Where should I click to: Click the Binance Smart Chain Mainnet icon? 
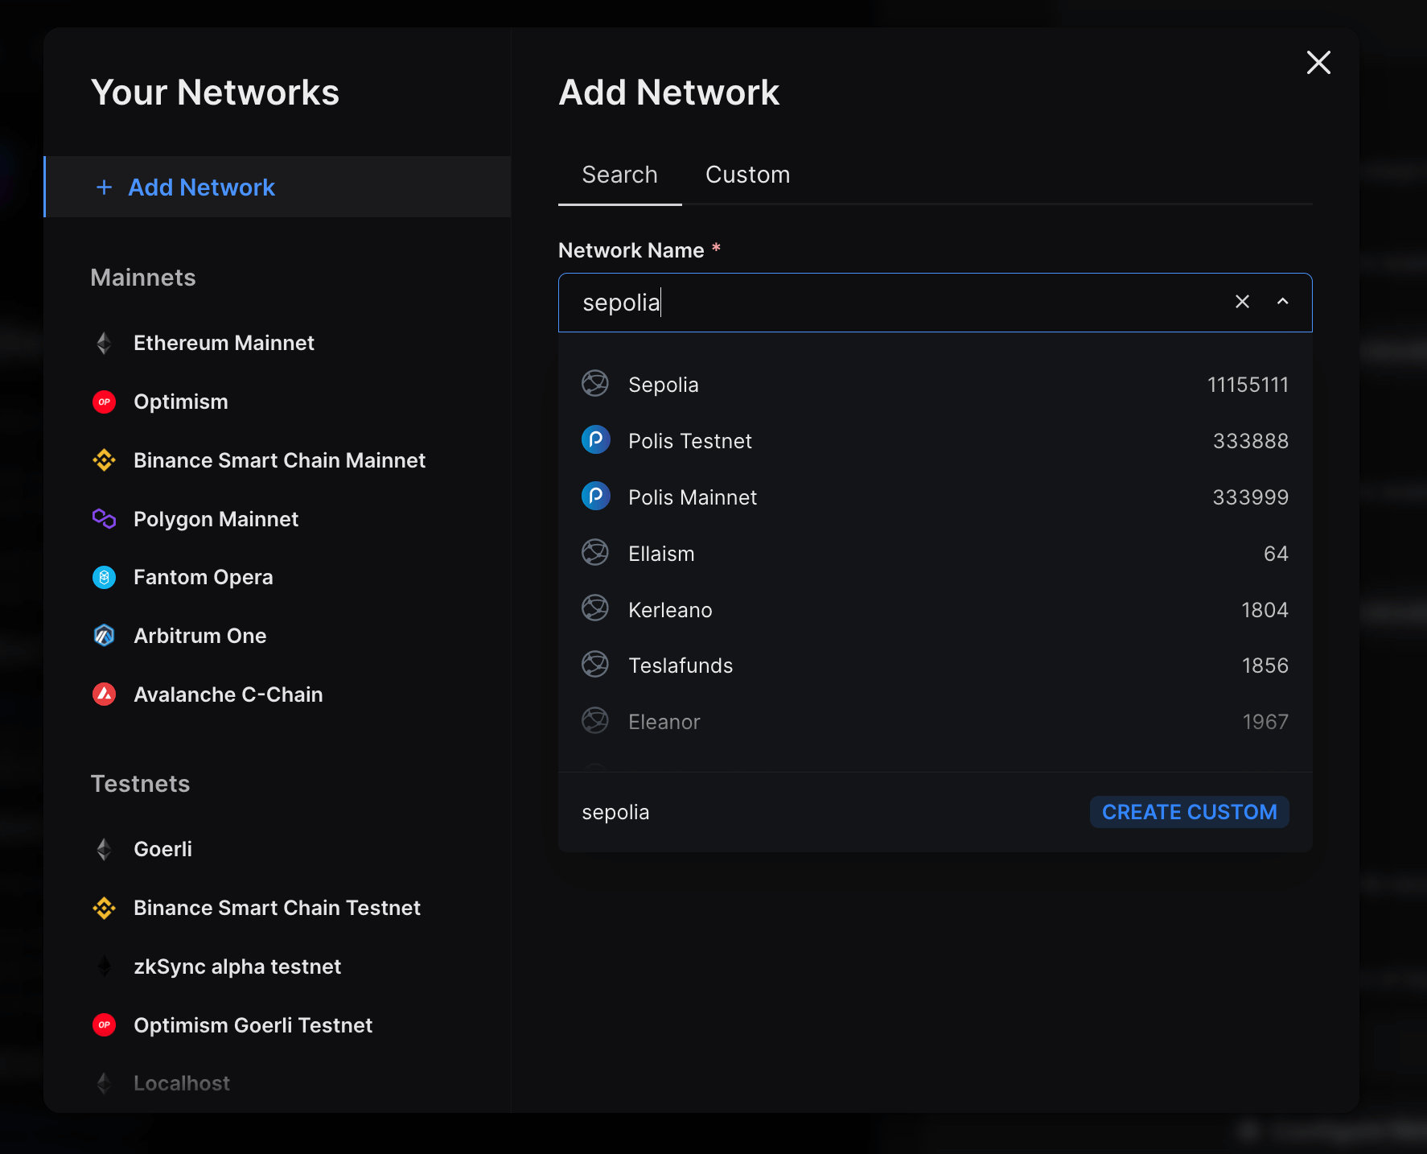[x=104, y=460]
